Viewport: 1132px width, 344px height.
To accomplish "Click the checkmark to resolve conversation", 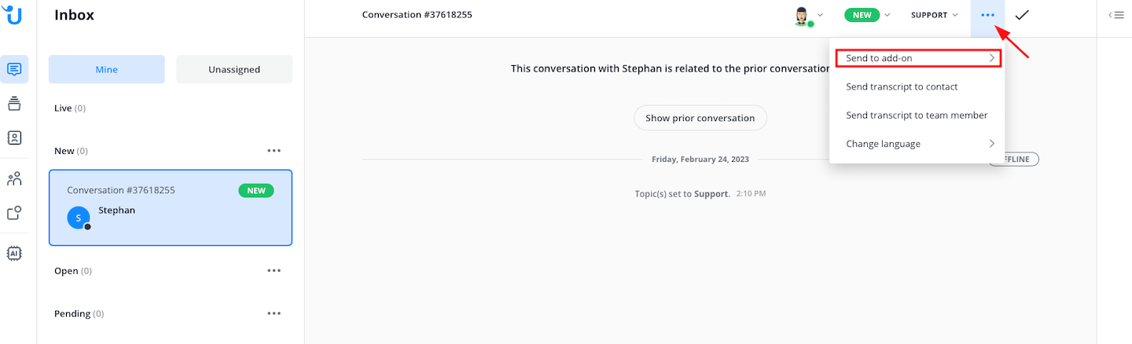I will 1022,15.
